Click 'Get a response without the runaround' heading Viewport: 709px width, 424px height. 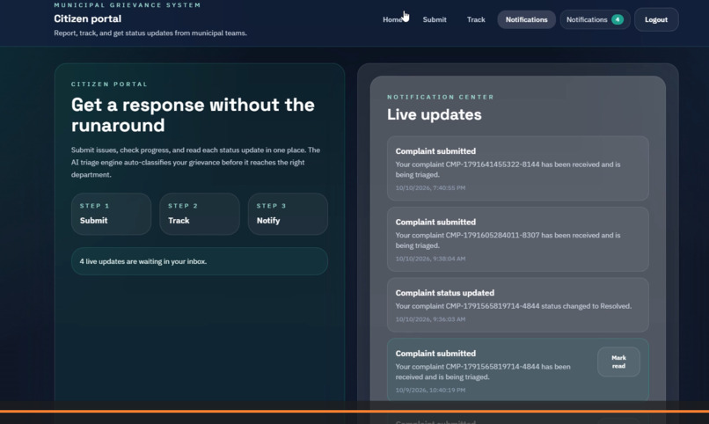[193, 115]
